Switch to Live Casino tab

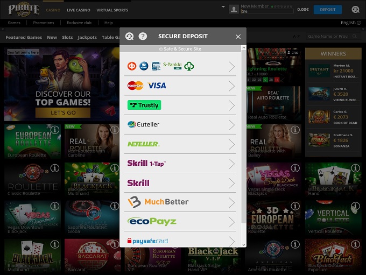78,10
